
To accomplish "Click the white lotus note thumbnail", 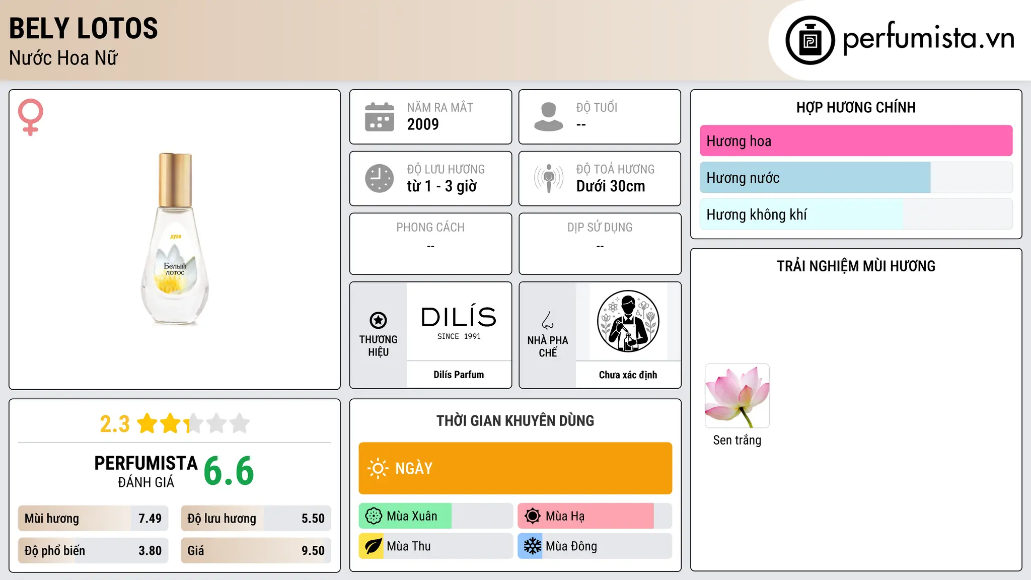I will (737, 396).
